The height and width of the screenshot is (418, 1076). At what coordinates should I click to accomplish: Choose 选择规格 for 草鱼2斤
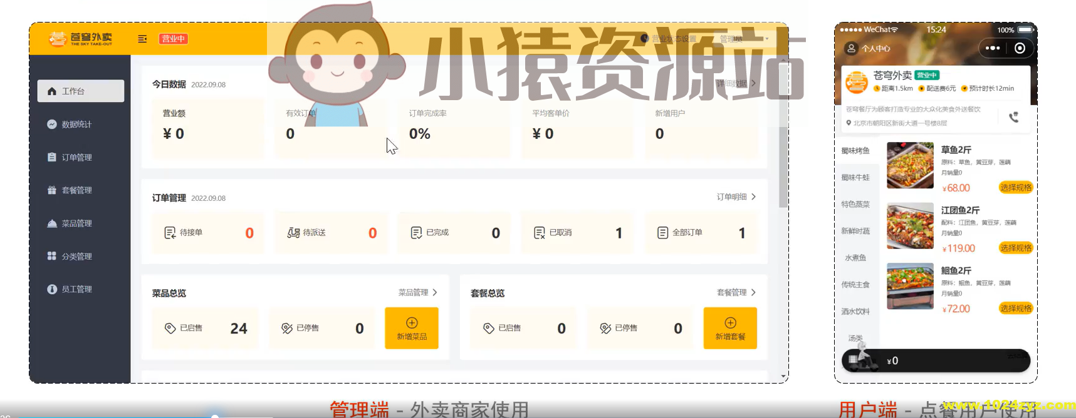tap(1015, 188)
